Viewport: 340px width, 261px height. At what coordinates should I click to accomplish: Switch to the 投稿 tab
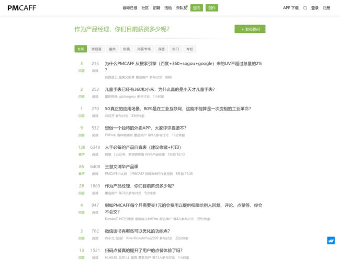[127, 49]
